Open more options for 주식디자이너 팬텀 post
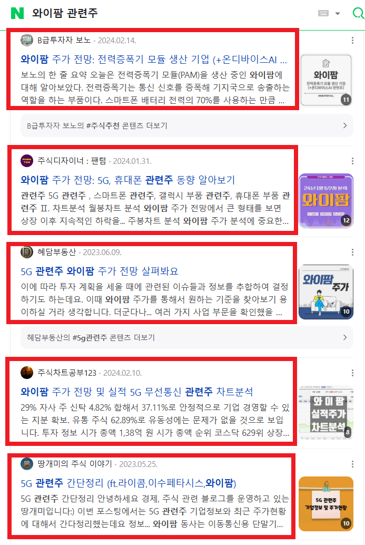This screenshot has height=545, width=365. [x=352, y=161]
